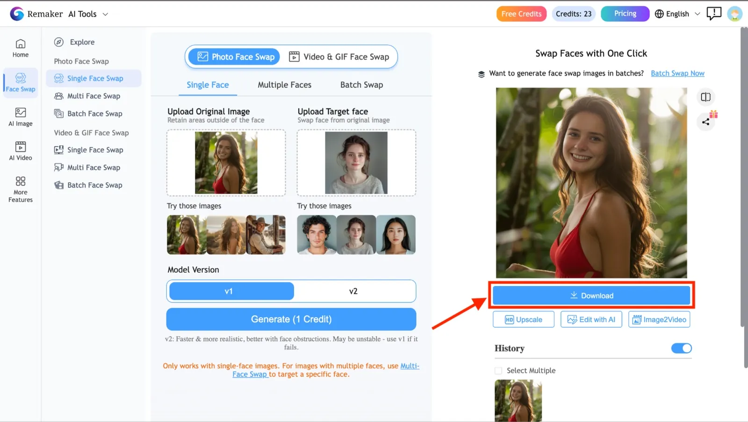748x422 pixels.
Task: Expand the English language chevron
Action: tap(698, 14)
